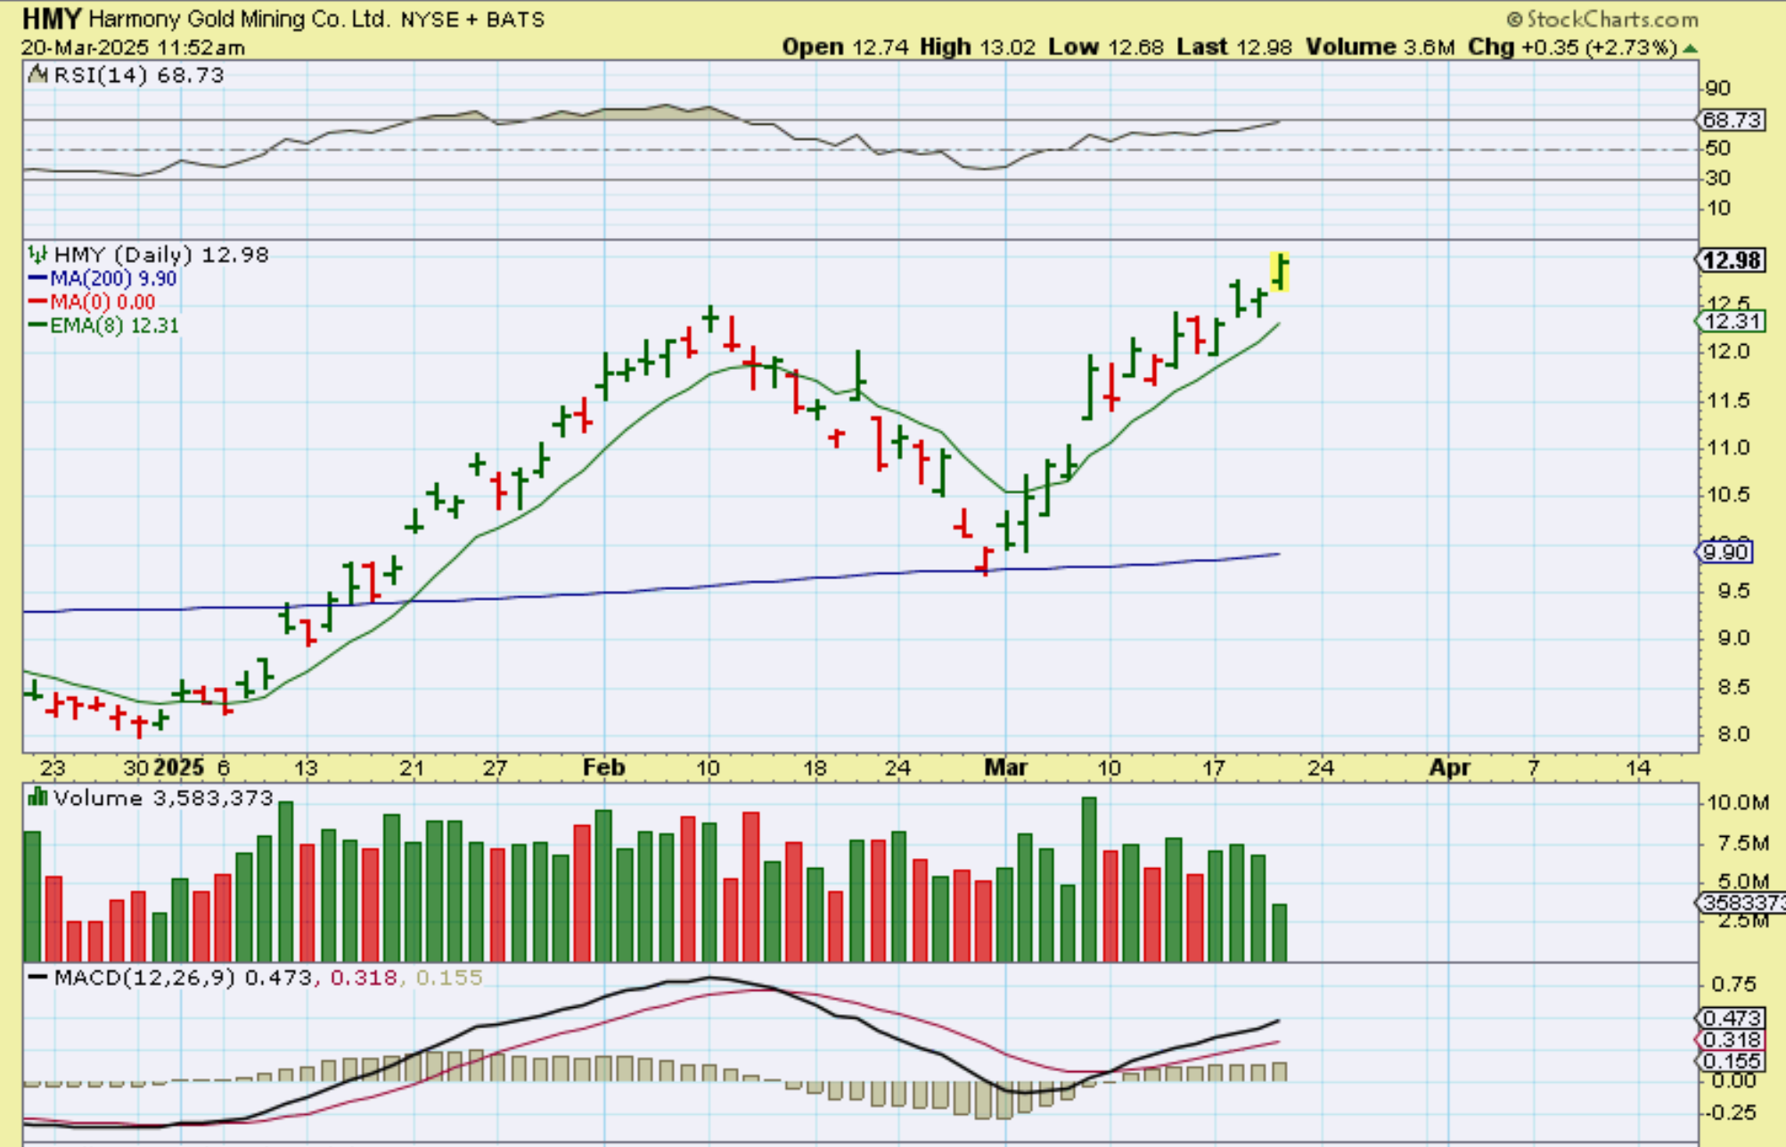Click the green up-arrow beside Chg percentage
Screen dimensions: 1786x1147
1691,48
